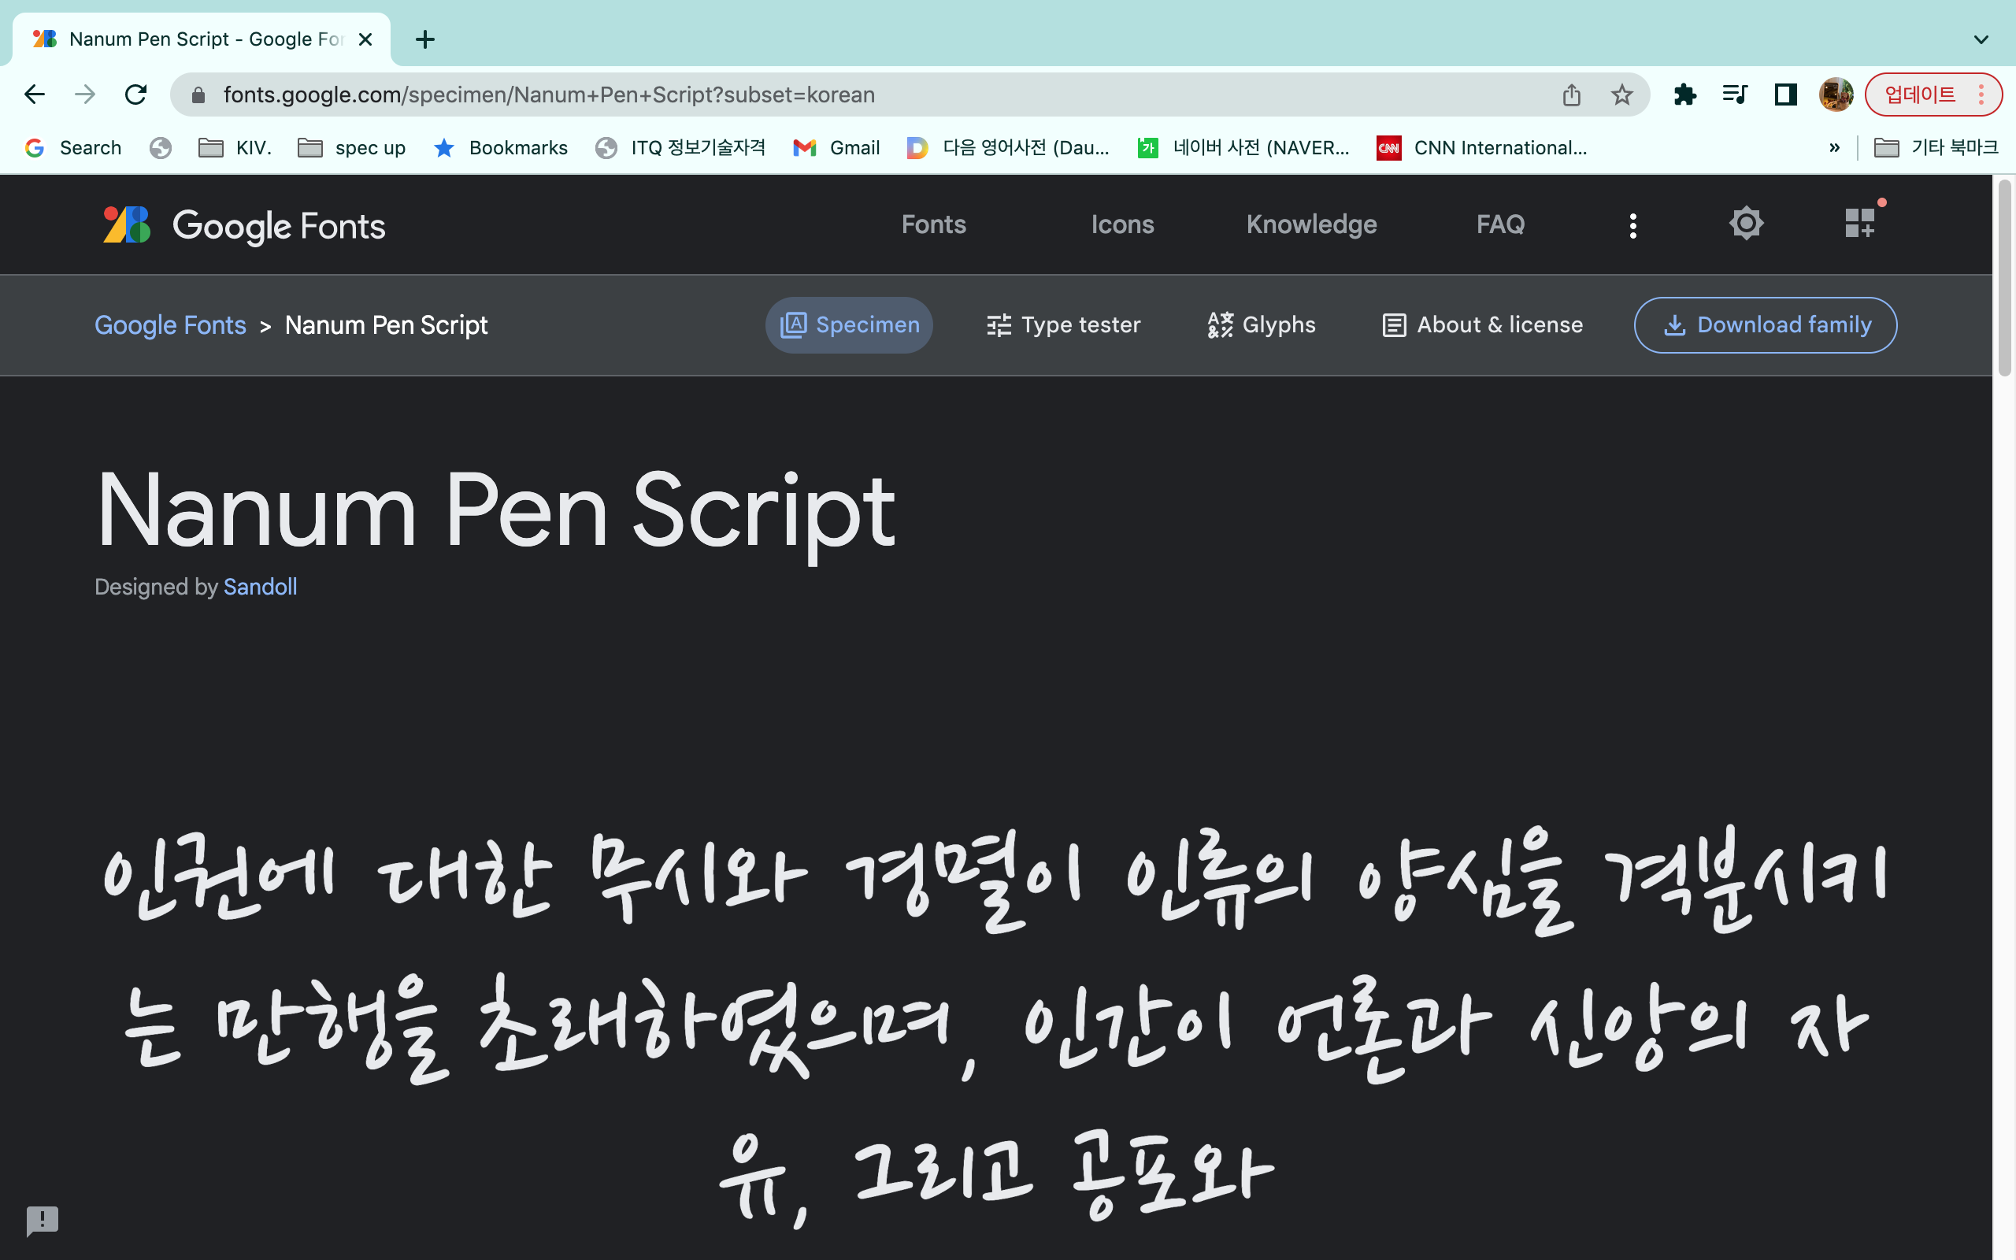Screen dimensions: 2016x1260
Task: Bookmark this page with the star
Action: (x=1621, y=95)
